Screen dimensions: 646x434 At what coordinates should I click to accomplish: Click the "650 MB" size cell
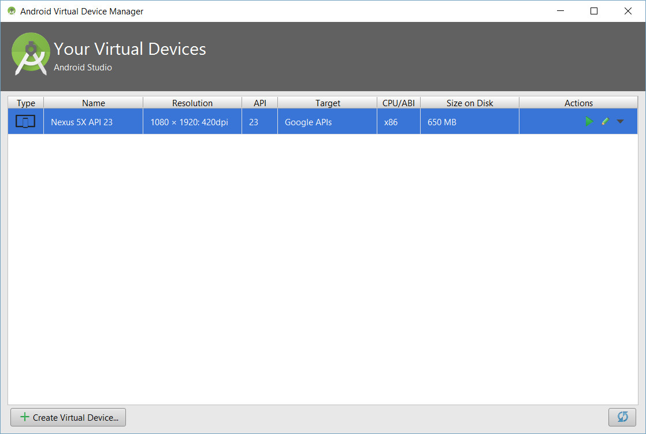coord(470,122)
